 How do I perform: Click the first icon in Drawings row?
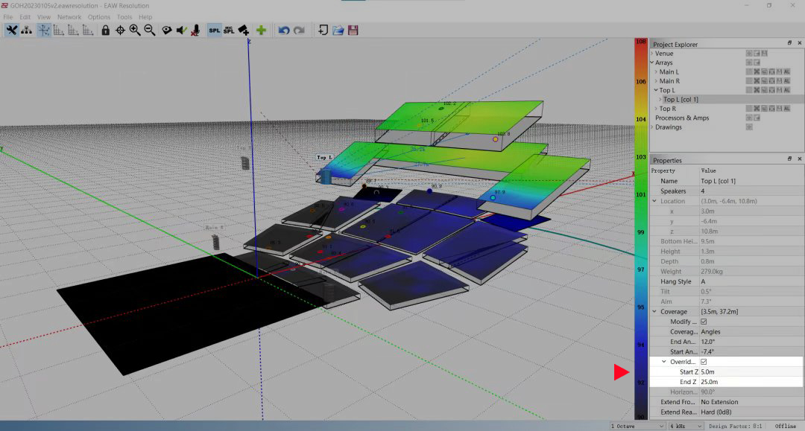749,127
